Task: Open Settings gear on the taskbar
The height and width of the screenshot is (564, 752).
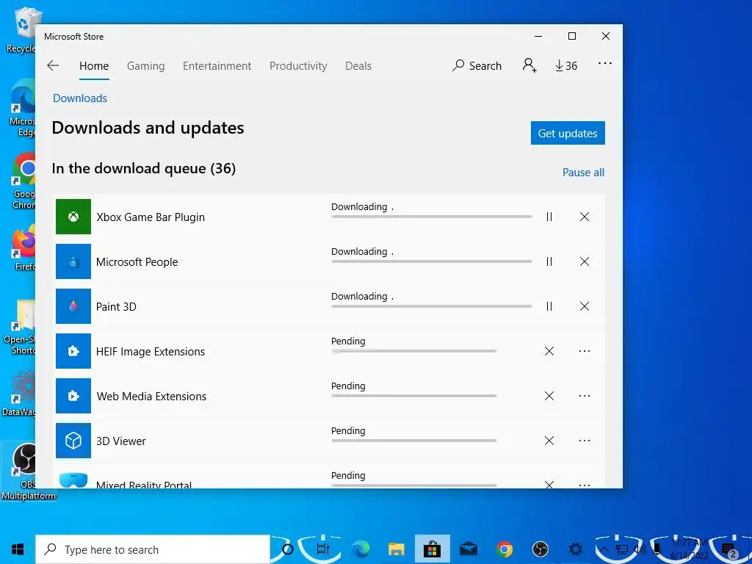Action: tap(576, 549)
